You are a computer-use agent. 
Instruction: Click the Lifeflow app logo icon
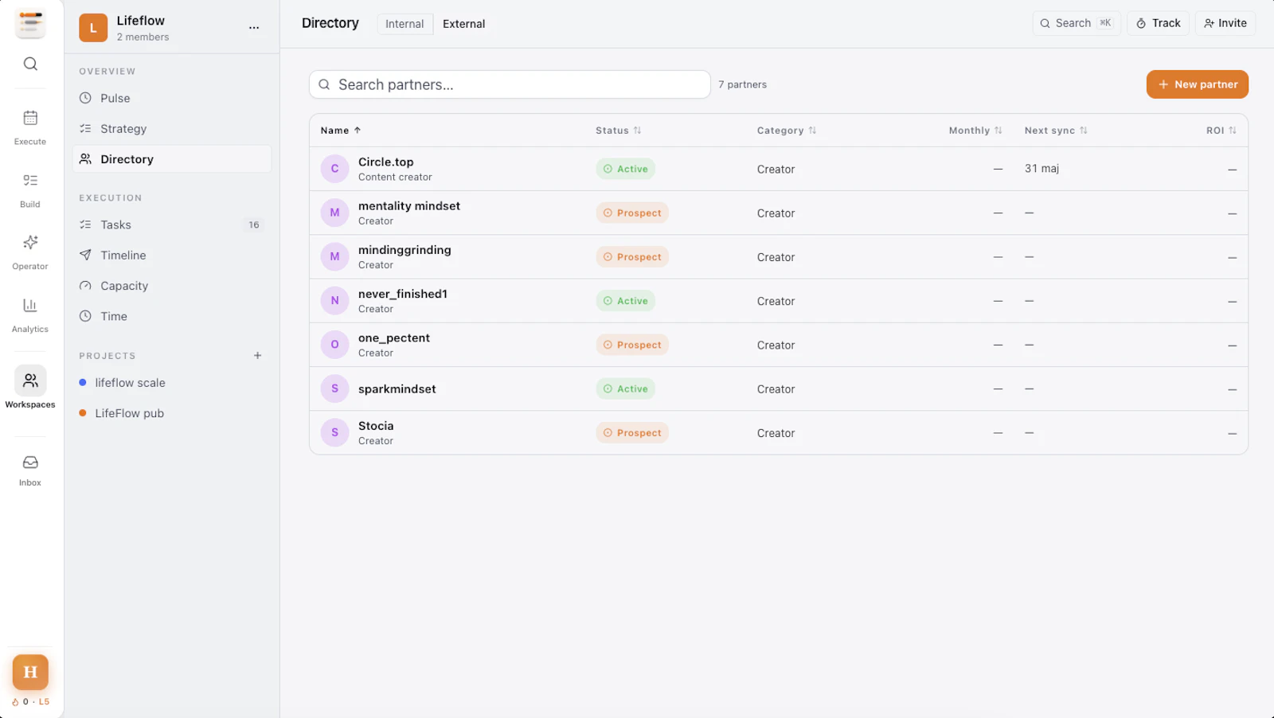pos(30,24)
